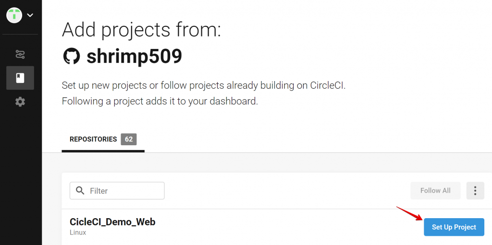Open the three vertical dots menu
The image size is (492, 245).
475,190
